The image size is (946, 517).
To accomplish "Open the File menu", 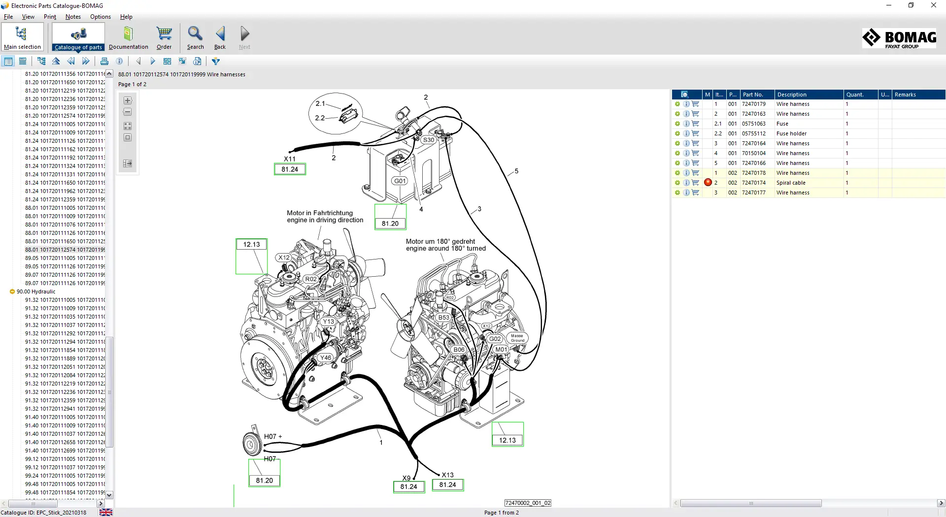I will [8, 17].
